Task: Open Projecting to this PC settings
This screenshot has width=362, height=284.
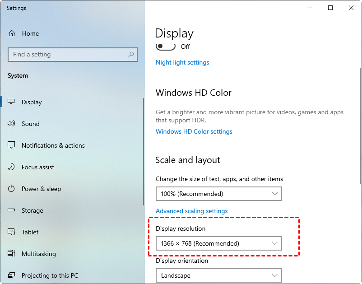Action: [x=72, y=275]
